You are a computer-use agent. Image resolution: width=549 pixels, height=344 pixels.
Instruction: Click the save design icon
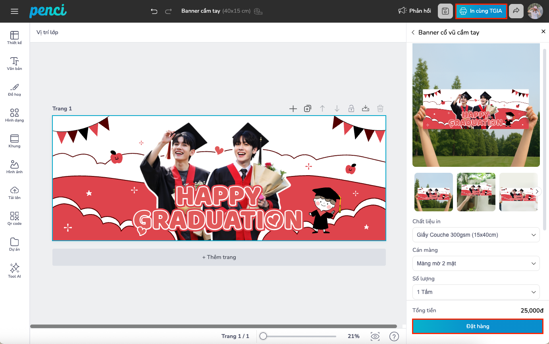[x=445, y=11]
